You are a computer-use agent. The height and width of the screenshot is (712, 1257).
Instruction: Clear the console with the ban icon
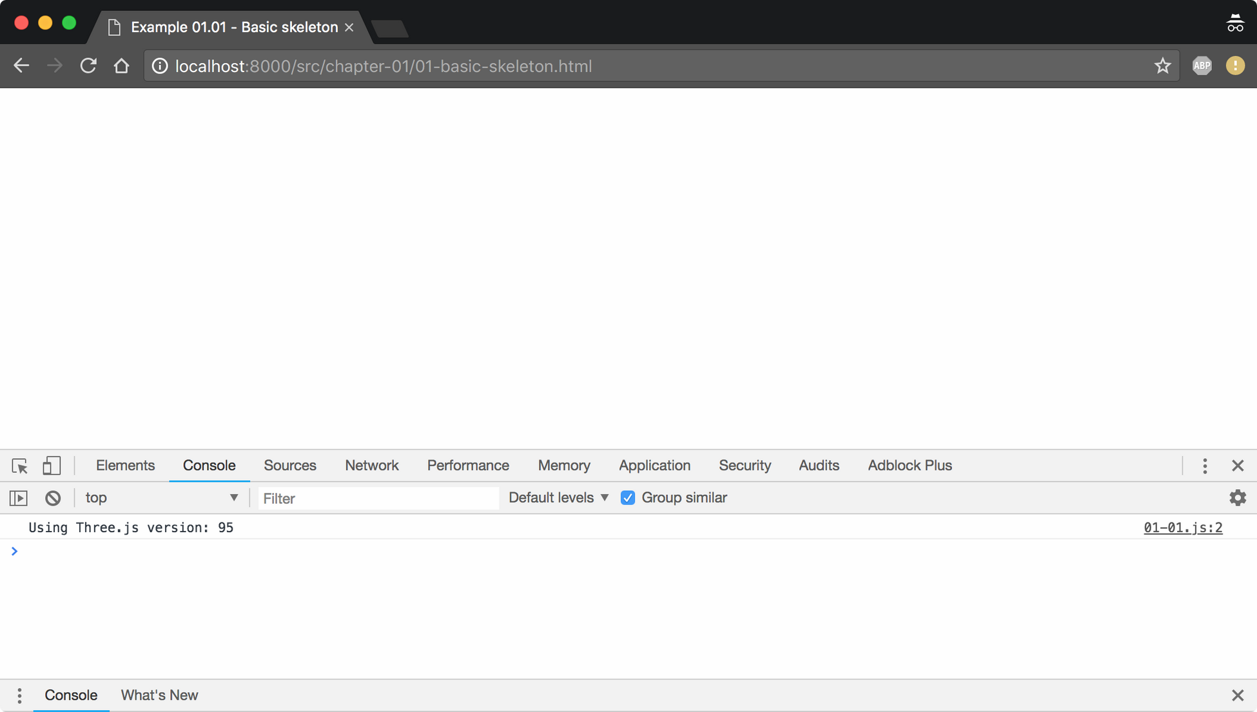click(53, 498)
